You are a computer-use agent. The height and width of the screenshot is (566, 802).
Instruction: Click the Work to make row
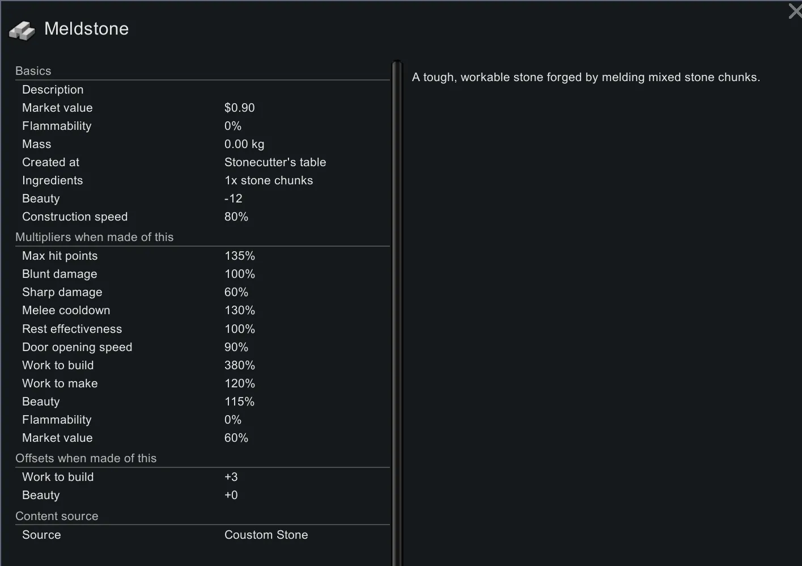202,383
